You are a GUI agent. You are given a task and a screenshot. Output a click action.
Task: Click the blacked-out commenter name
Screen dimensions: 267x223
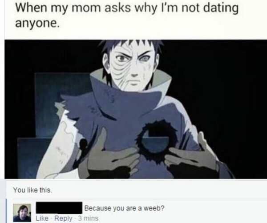pyautogui.click(x=59, y=207)
